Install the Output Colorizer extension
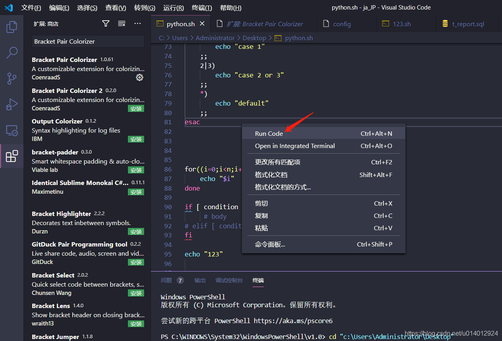The width and height of the screenshot is (502, 341). click(x=136, y=139)
